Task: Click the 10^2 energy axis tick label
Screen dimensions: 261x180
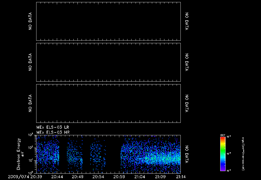Action: pyautogui.click(x=31, y=148)
